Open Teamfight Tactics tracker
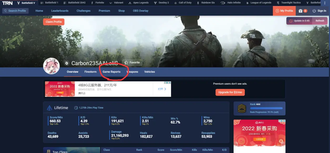Image resolution: width=330 pixels, height=153 pixels. coord(288,3)
